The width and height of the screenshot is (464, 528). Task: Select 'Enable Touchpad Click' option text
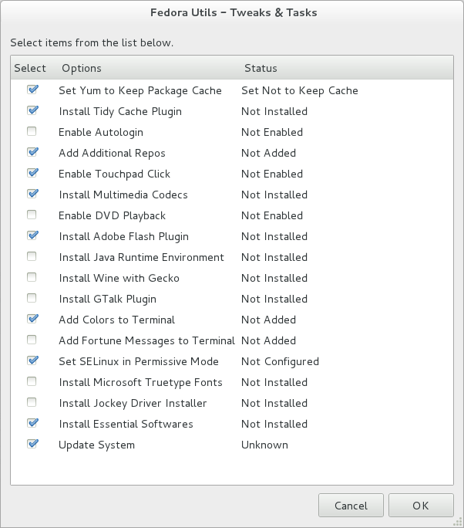click(114, 174)
